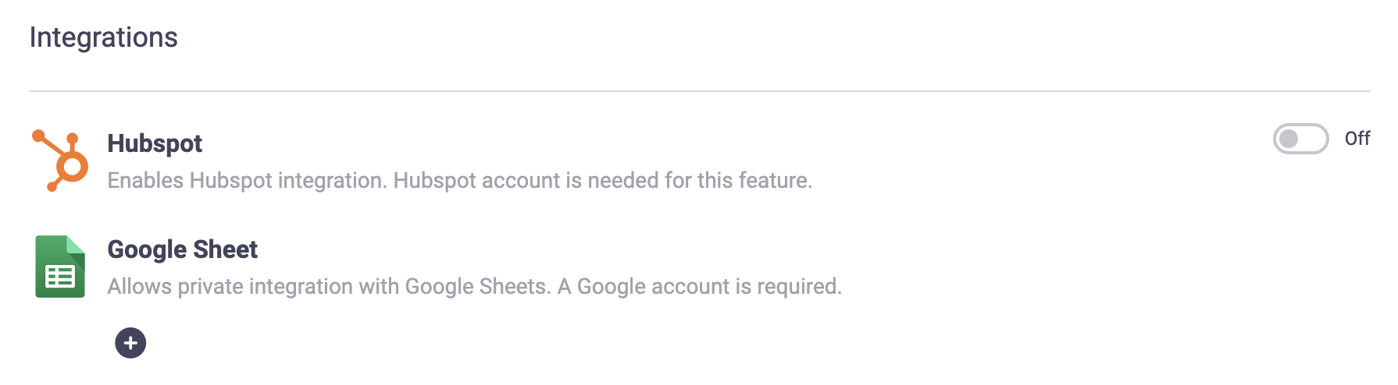Click the divider line below Integrations heading
The width and height of the screenshot is (1398, 385).
coord(699,91)
